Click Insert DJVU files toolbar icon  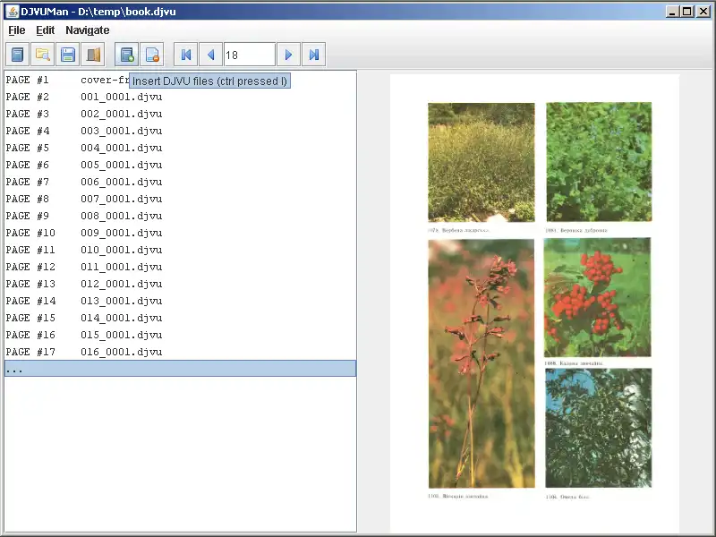pyautogui.click(x=127, y=55)
